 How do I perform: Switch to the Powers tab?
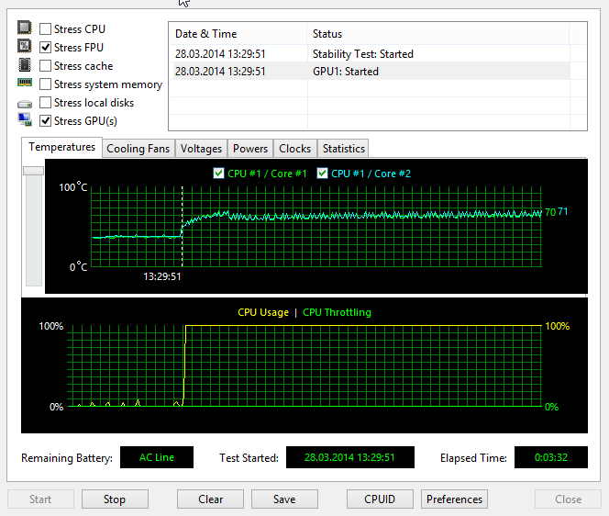pos(250,149)
